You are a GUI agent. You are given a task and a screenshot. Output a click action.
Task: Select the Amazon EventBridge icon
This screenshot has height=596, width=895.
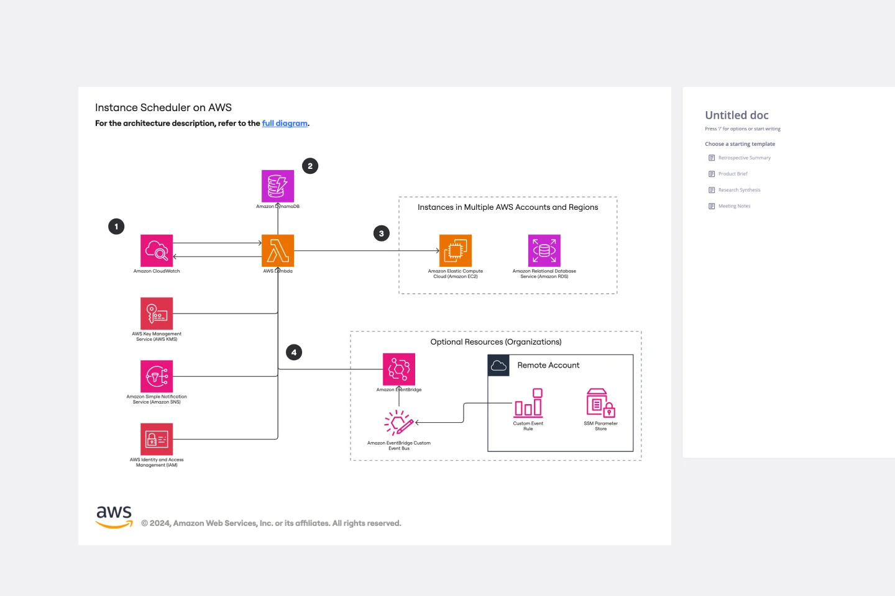pos(399,369)
